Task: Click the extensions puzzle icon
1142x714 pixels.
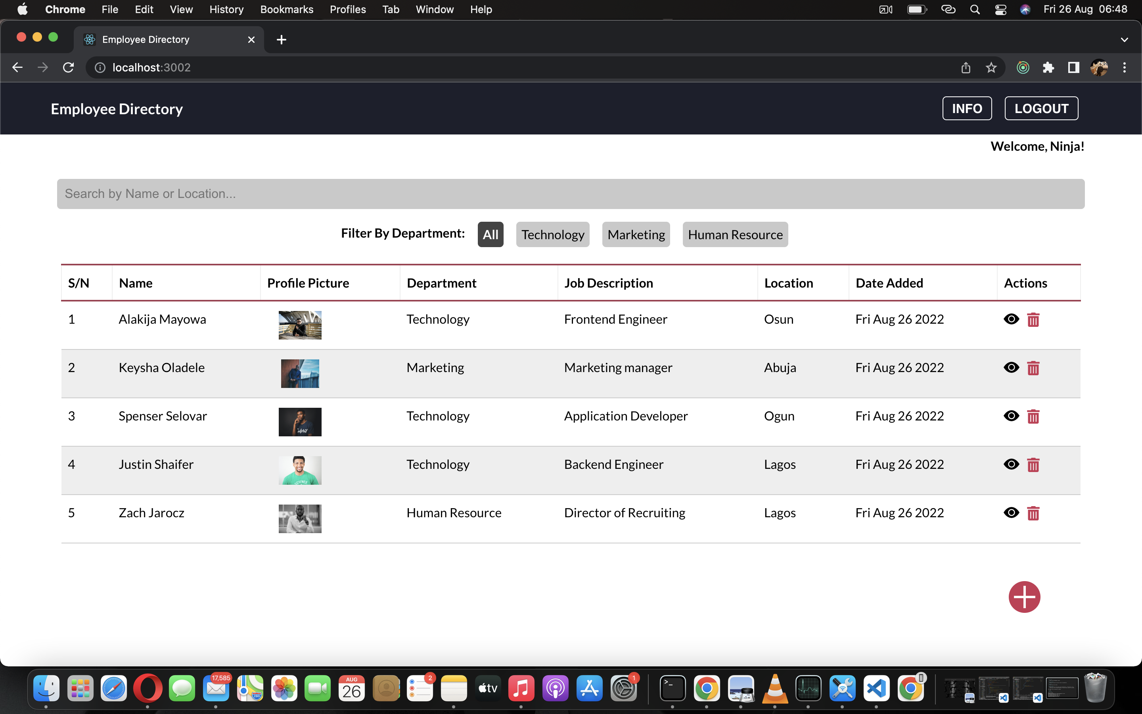Action: (1048, 67)
